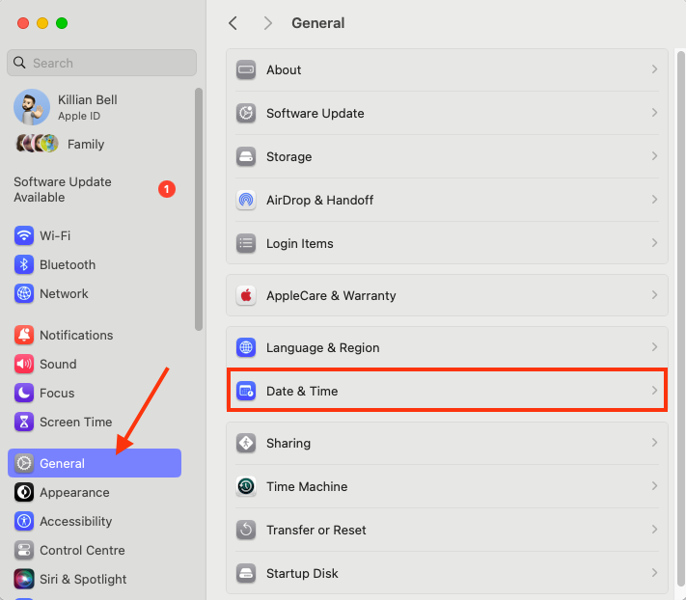The height and width of the screenshot is (600, 686).
Task: Expand the About row chevron
Action: tap(654, 69)
